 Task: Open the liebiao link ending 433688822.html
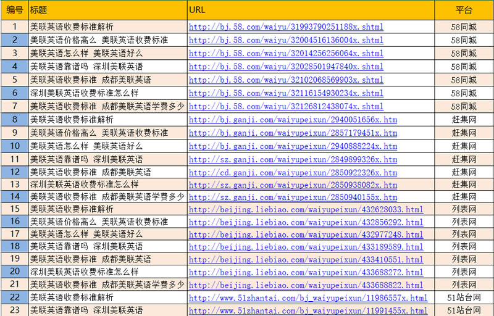coord(306,285)
